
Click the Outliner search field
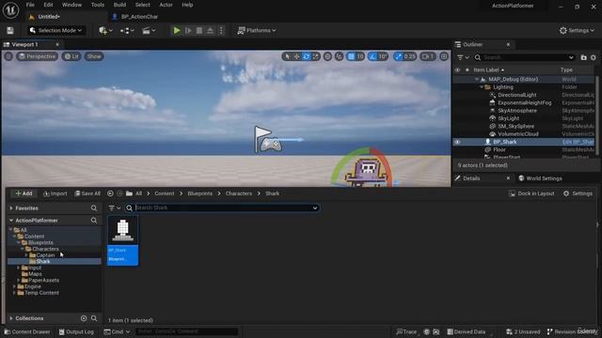[524, 57]
